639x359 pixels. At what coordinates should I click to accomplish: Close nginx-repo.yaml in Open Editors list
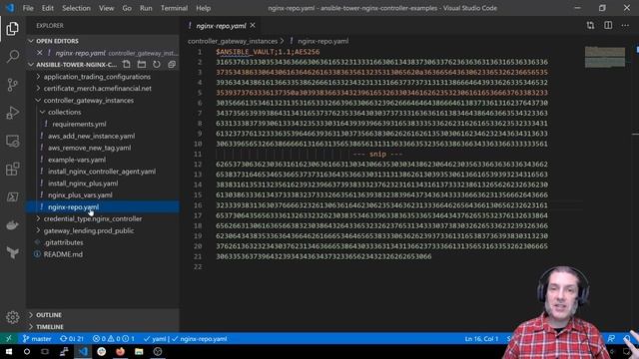[x=40, y=53]
